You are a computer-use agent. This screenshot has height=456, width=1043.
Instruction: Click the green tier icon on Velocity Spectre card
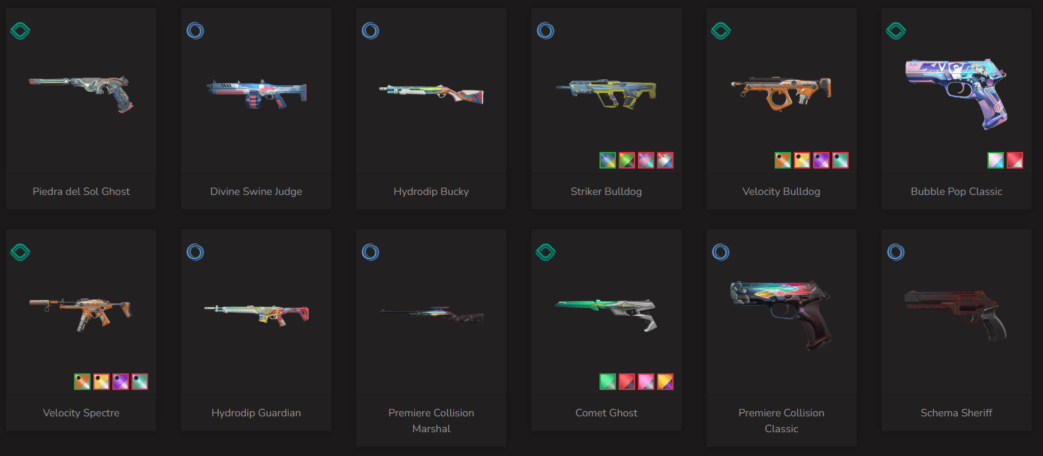(x=20, y=252)
